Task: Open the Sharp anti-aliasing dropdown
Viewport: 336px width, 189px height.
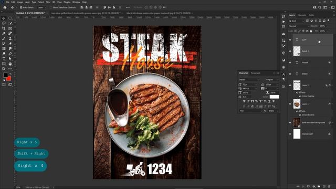Action: click(x=273, y=111)
